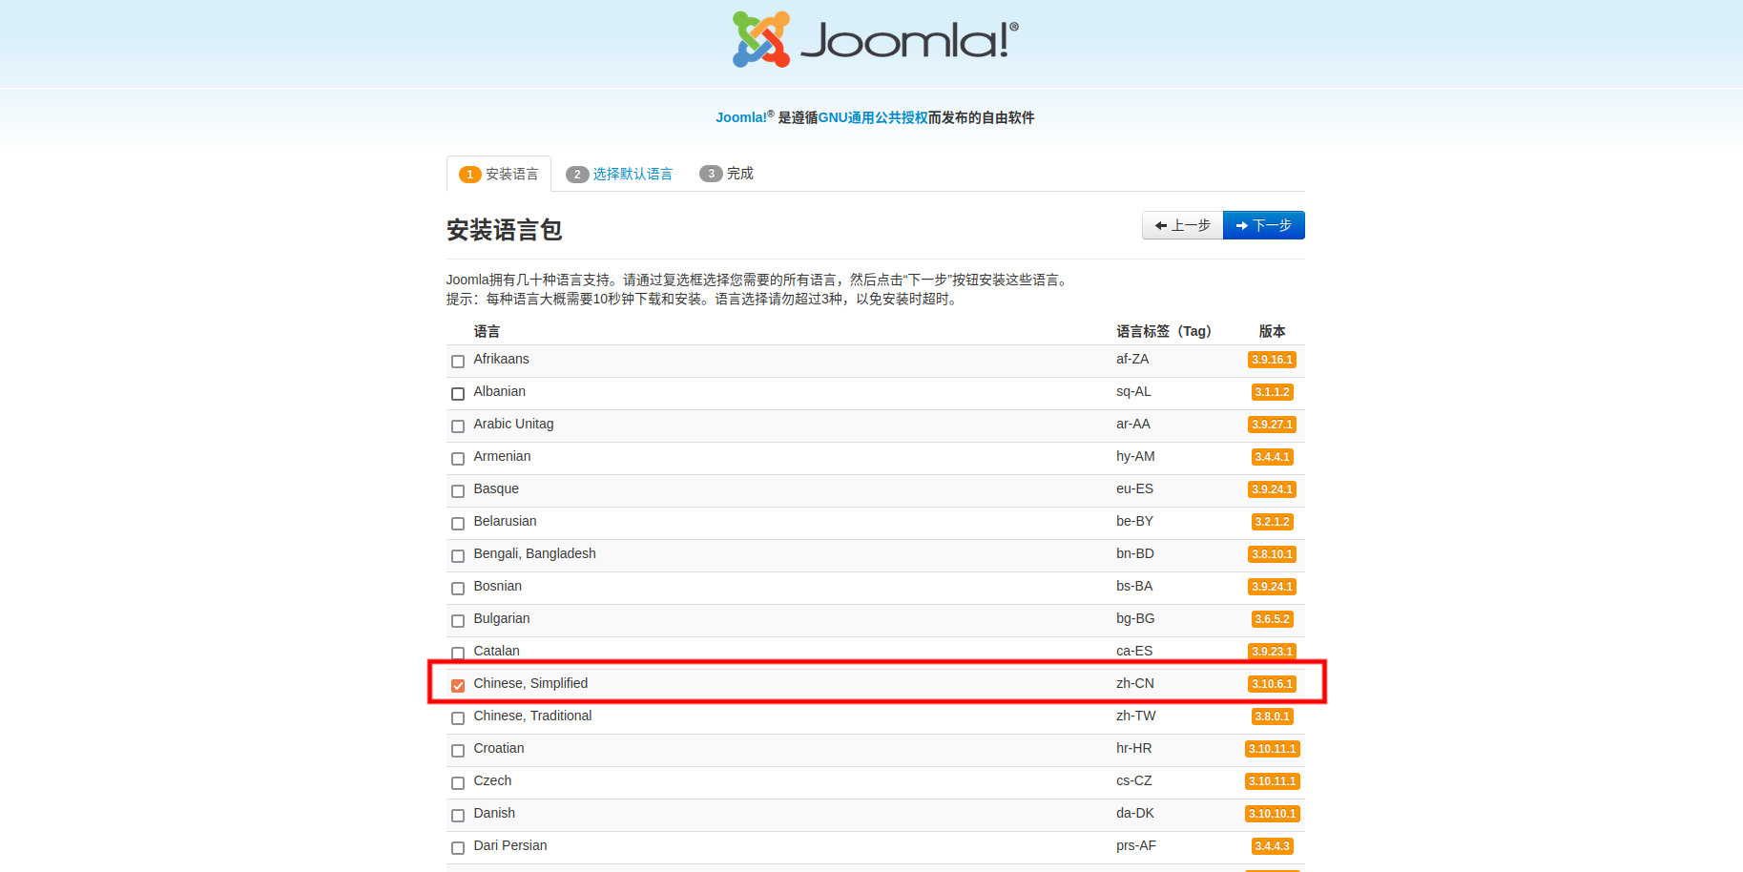The width and height of the screenshot is (1743, 872).
Task: Click the Afrikaans language name
Action: tap(501, 359)
